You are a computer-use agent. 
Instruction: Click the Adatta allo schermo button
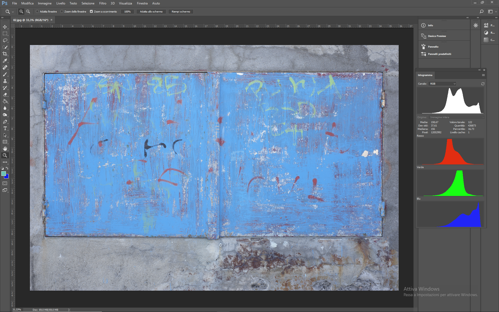[x=151, y=11]
